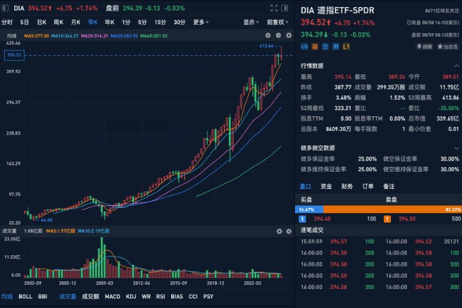Click the bid level 1 price 394.40

pos(322,219)
